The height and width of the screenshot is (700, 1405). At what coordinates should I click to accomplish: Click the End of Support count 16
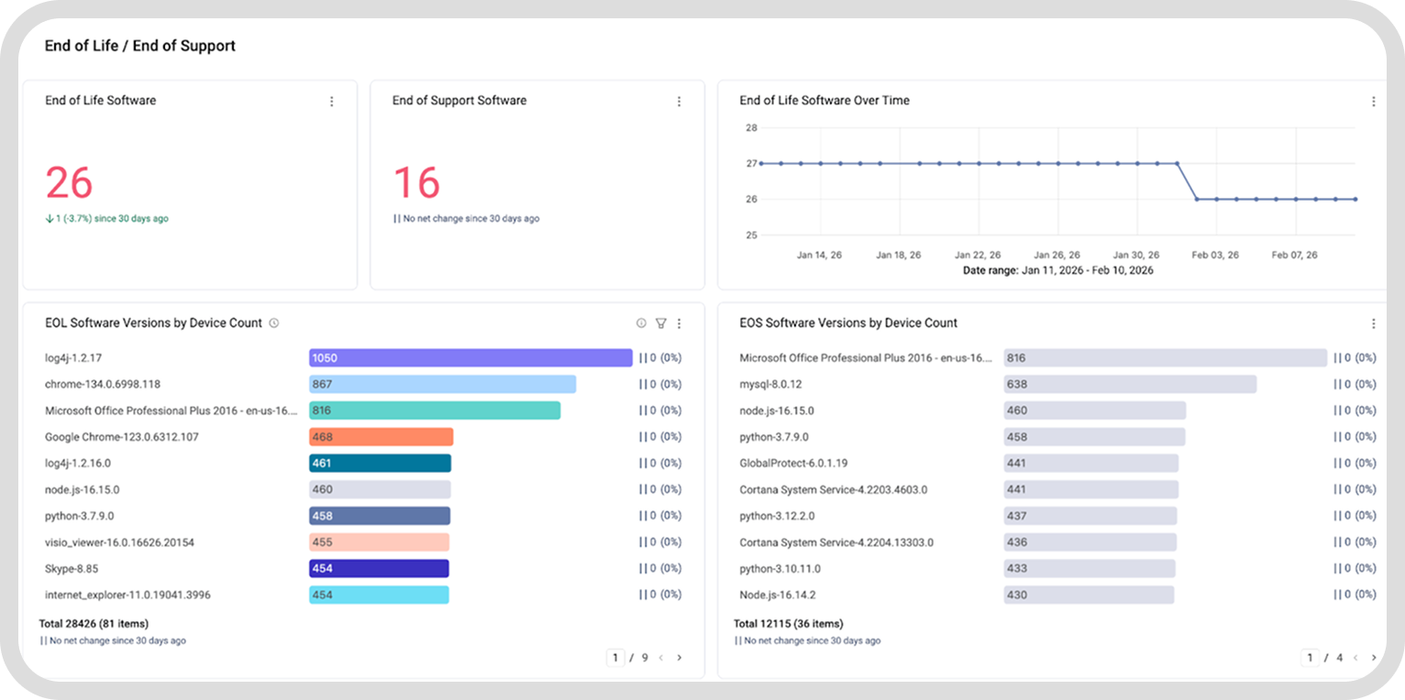point(416,183)
